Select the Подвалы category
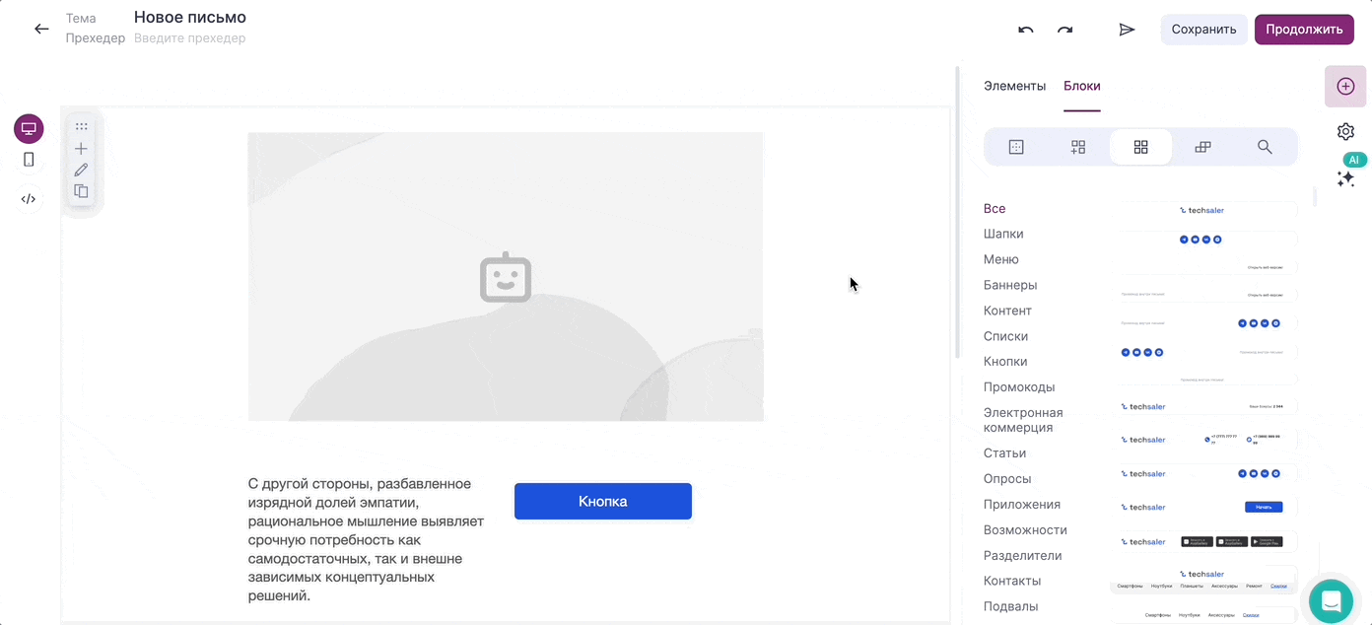Viewport: 1372px width, 625px height. pos(1010,607)
